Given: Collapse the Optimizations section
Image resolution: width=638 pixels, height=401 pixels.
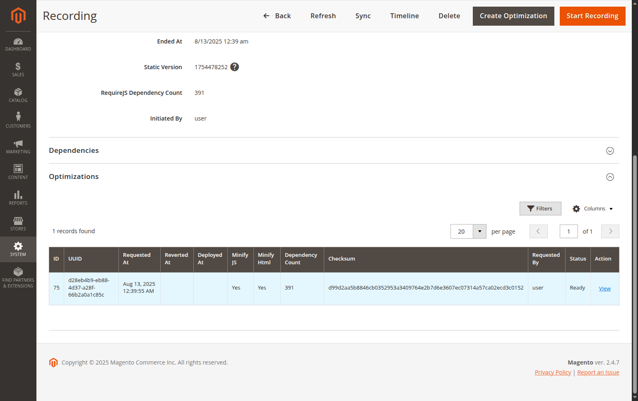Looking at the screenshot, I should pos(610,177).
